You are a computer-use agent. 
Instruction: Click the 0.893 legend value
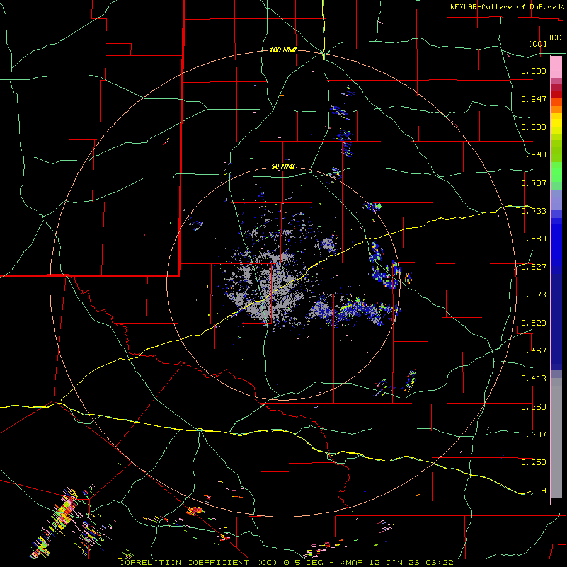[x=534, y=127]
